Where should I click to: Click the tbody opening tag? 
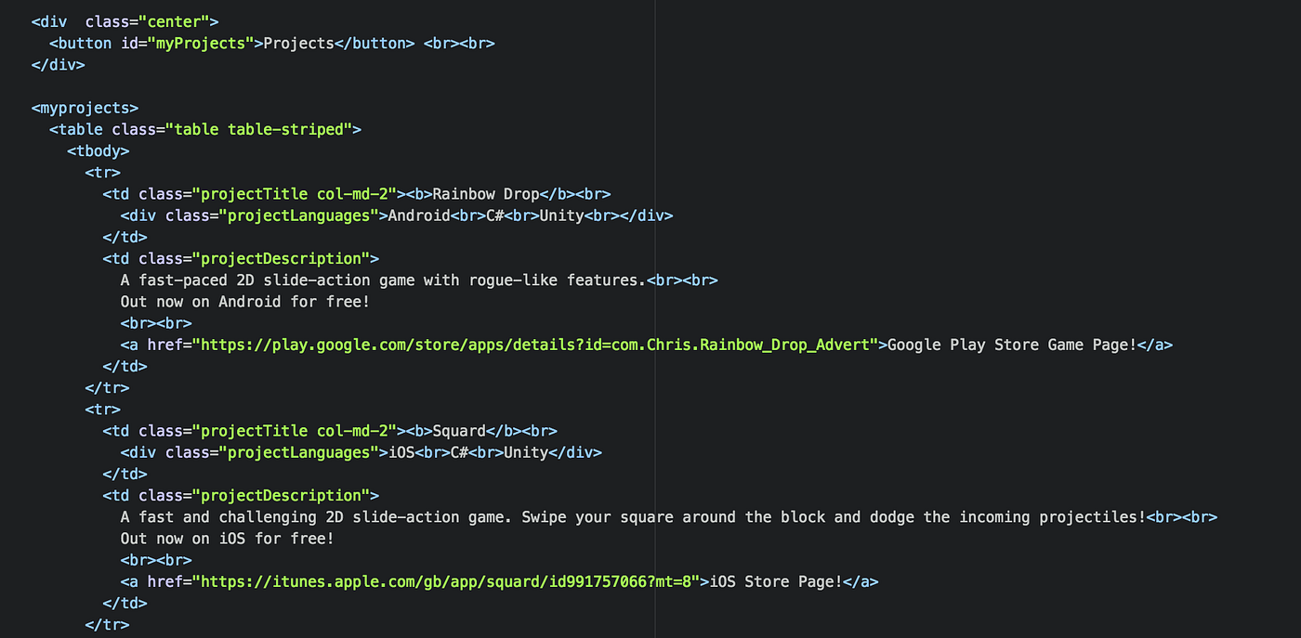coord(98,150)
